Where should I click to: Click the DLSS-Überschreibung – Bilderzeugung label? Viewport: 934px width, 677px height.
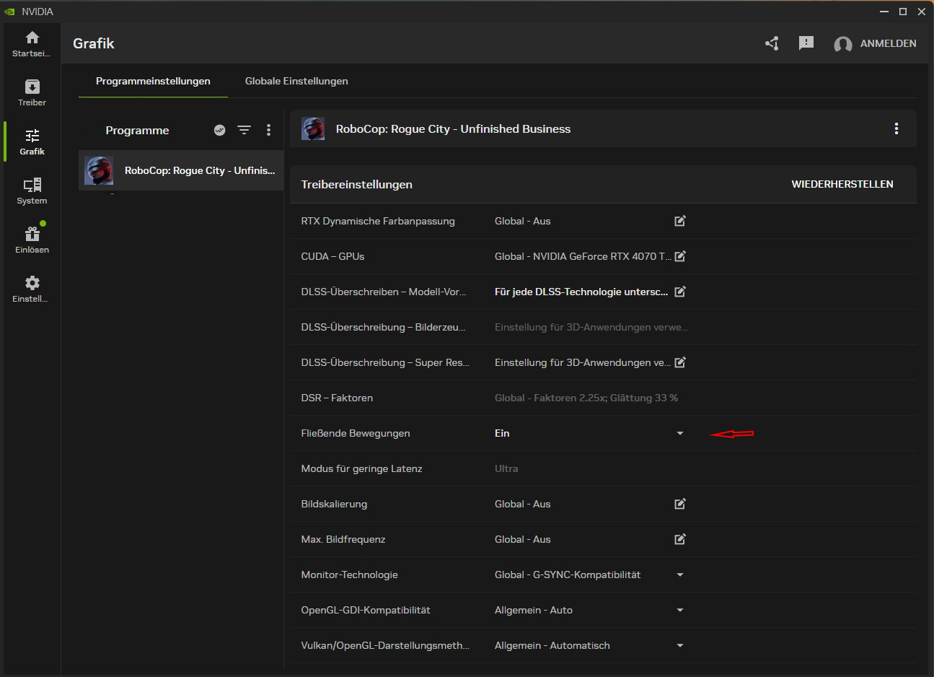click(383, 327)
